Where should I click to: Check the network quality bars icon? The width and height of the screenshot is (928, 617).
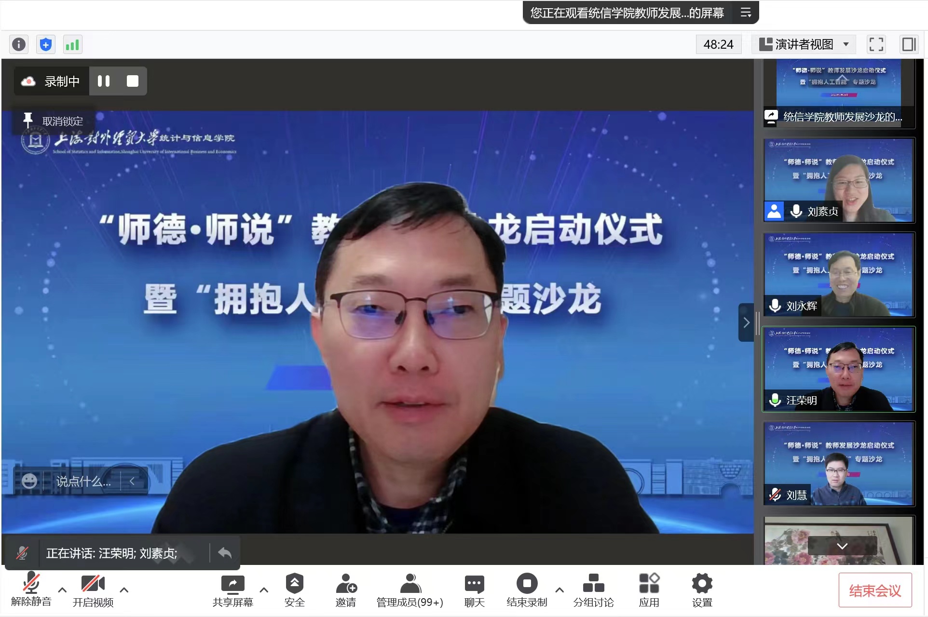tap(72, 45)
